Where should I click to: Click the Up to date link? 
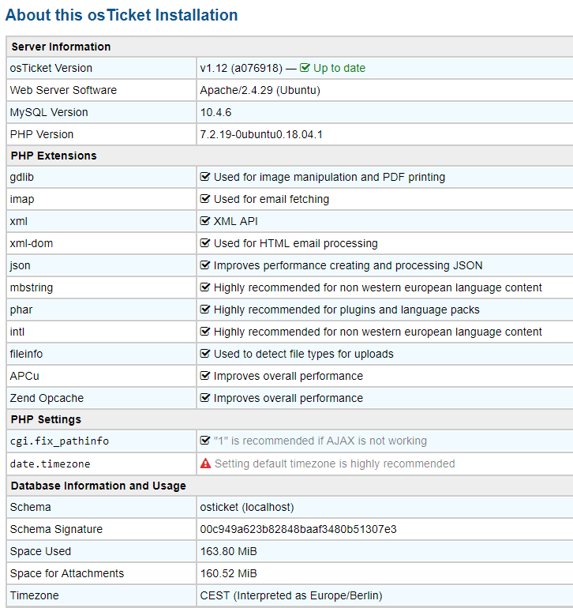pos(339,68)
